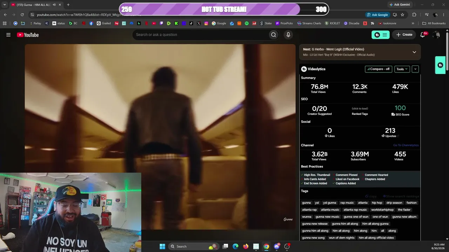This screenshot has width=449, height=252.
Task: Click the 'the fader' tag
Action: coord(404,210)
